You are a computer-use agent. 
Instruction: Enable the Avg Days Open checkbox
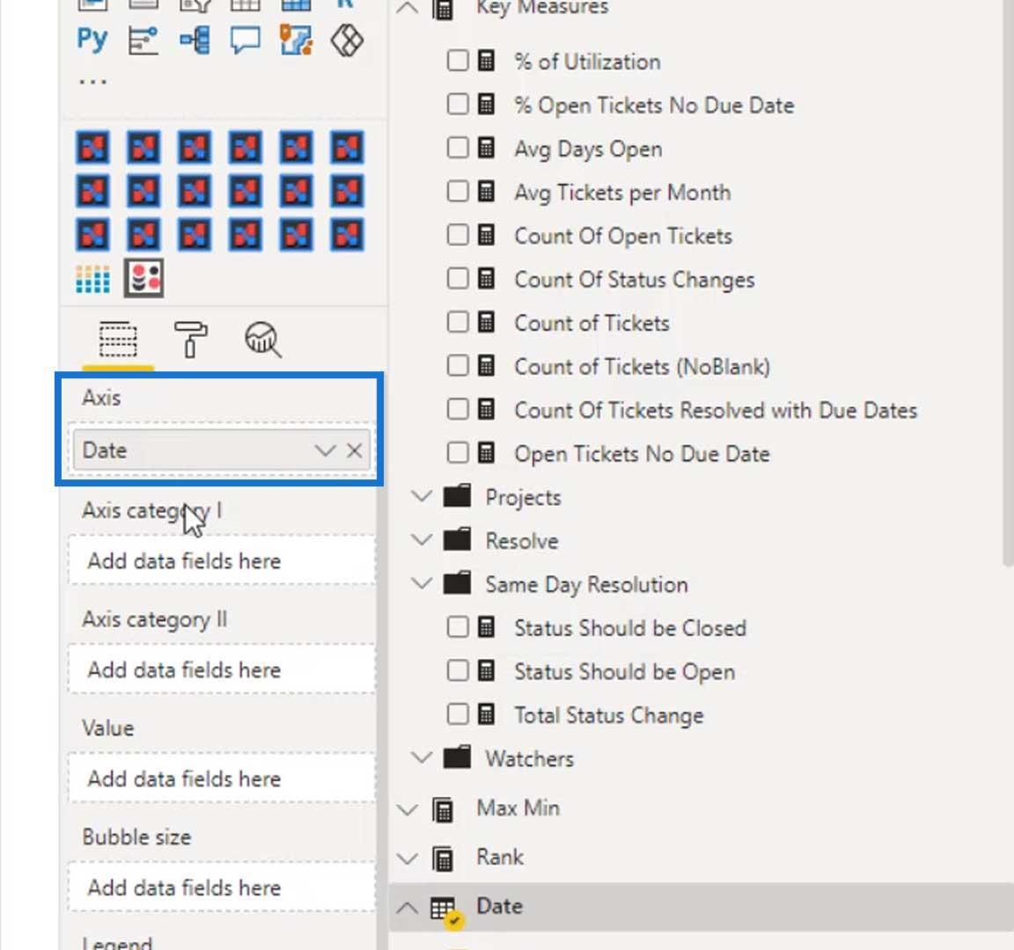458,148
